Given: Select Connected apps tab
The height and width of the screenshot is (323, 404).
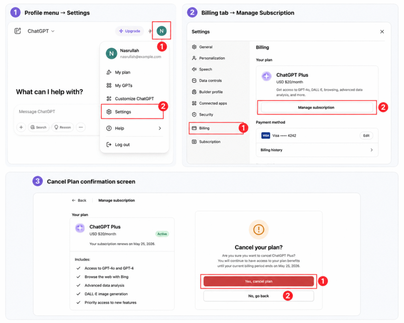Looking at the screenshot, I should pyautogui.click(x=218, y=103).
